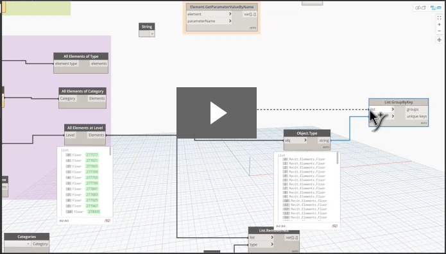
Task: Click the list port chevron on the List.Remove node
Action: coord(272,237)
